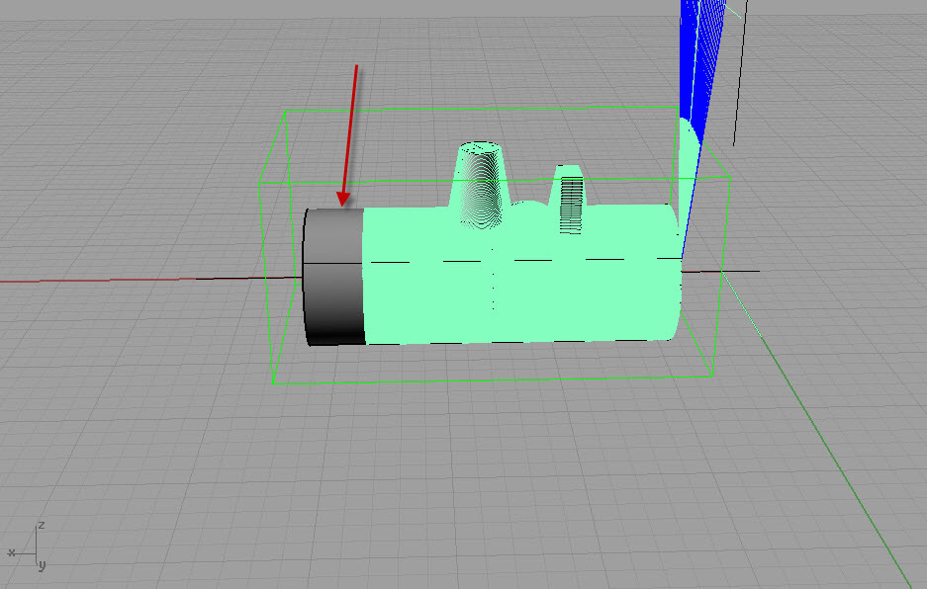Image resolution: width=927 pixels, height=589 pixels.
Task: Click the Z label on axes icon
Action: [40, 524]
